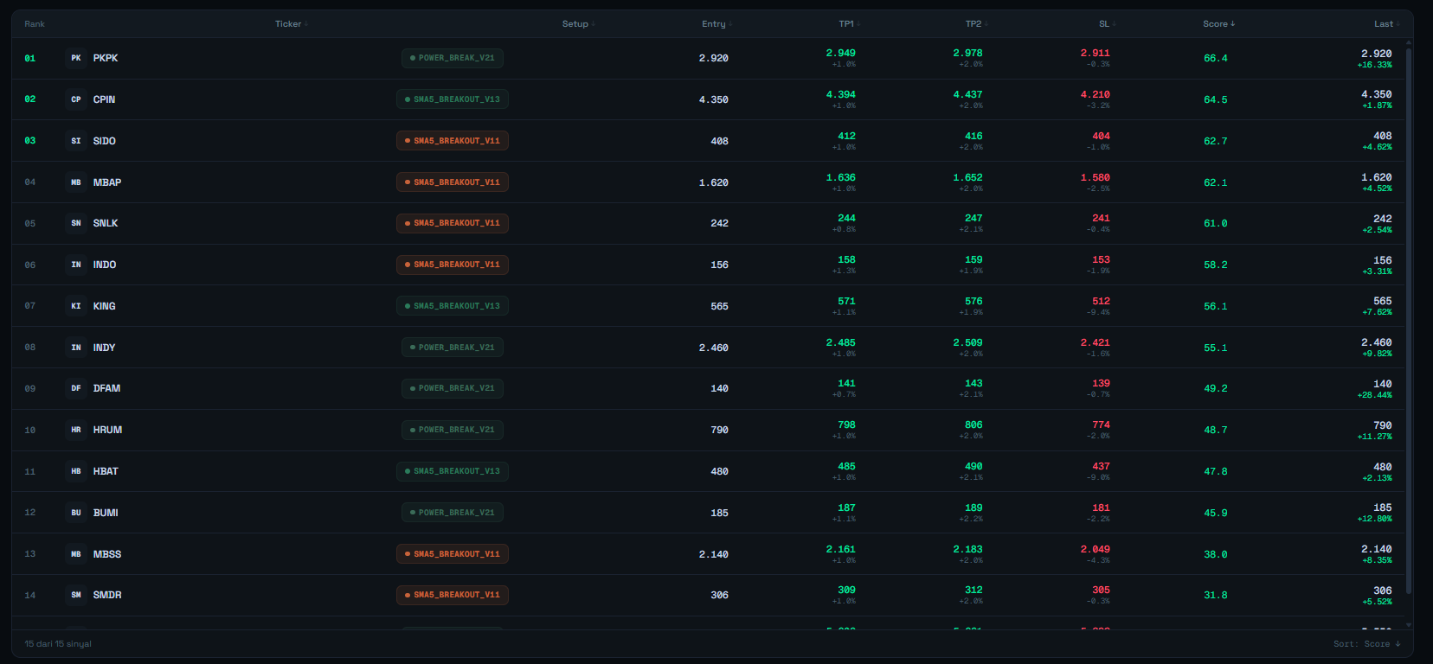The width and height of the screenshot is (1433, 664).
Task: Click the MB badge icon for MBAP
Action: point(76,182)
